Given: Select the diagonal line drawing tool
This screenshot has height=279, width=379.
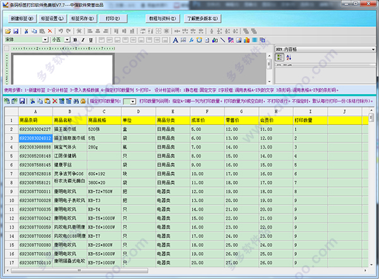Looking at the screenshot, I should pyautogui.click(x=222, y=40).
